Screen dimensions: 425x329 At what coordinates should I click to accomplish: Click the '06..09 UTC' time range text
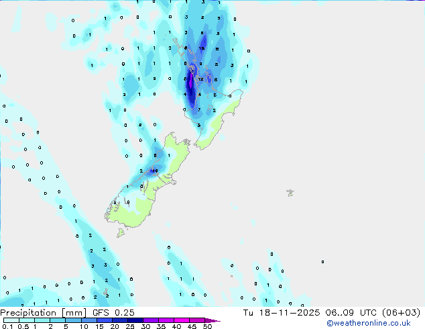pyautogui.click(x=351, y=313)
